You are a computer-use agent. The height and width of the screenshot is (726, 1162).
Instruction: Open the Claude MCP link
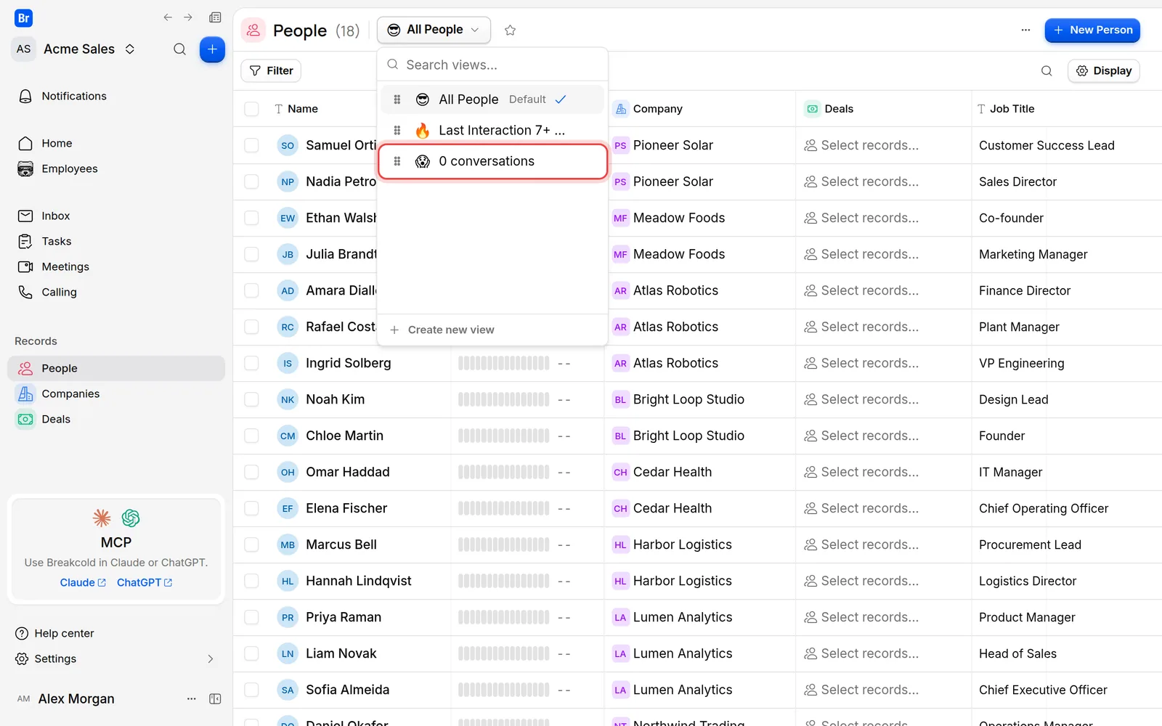click(x=83, y=582)
